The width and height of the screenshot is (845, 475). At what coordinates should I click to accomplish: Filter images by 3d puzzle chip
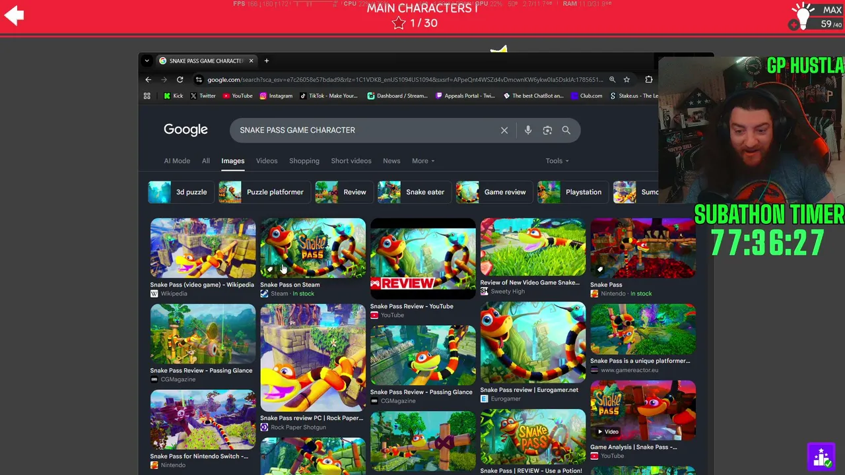pyautogui.click(x=180, y=192)
